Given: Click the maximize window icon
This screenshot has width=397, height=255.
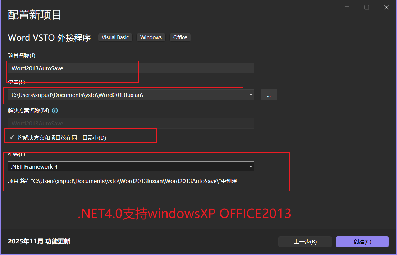Looking at the screenshot, I should [366, 7].
